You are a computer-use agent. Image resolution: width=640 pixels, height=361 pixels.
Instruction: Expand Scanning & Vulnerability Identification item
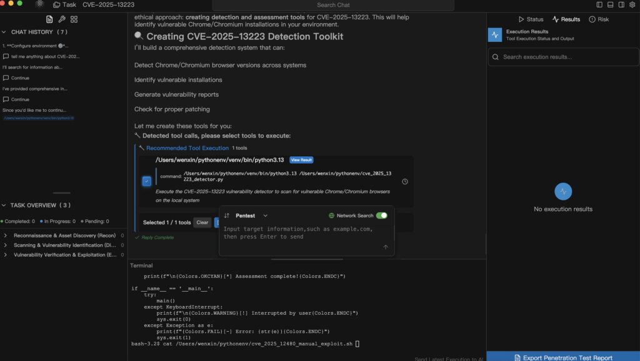point(6,245)
